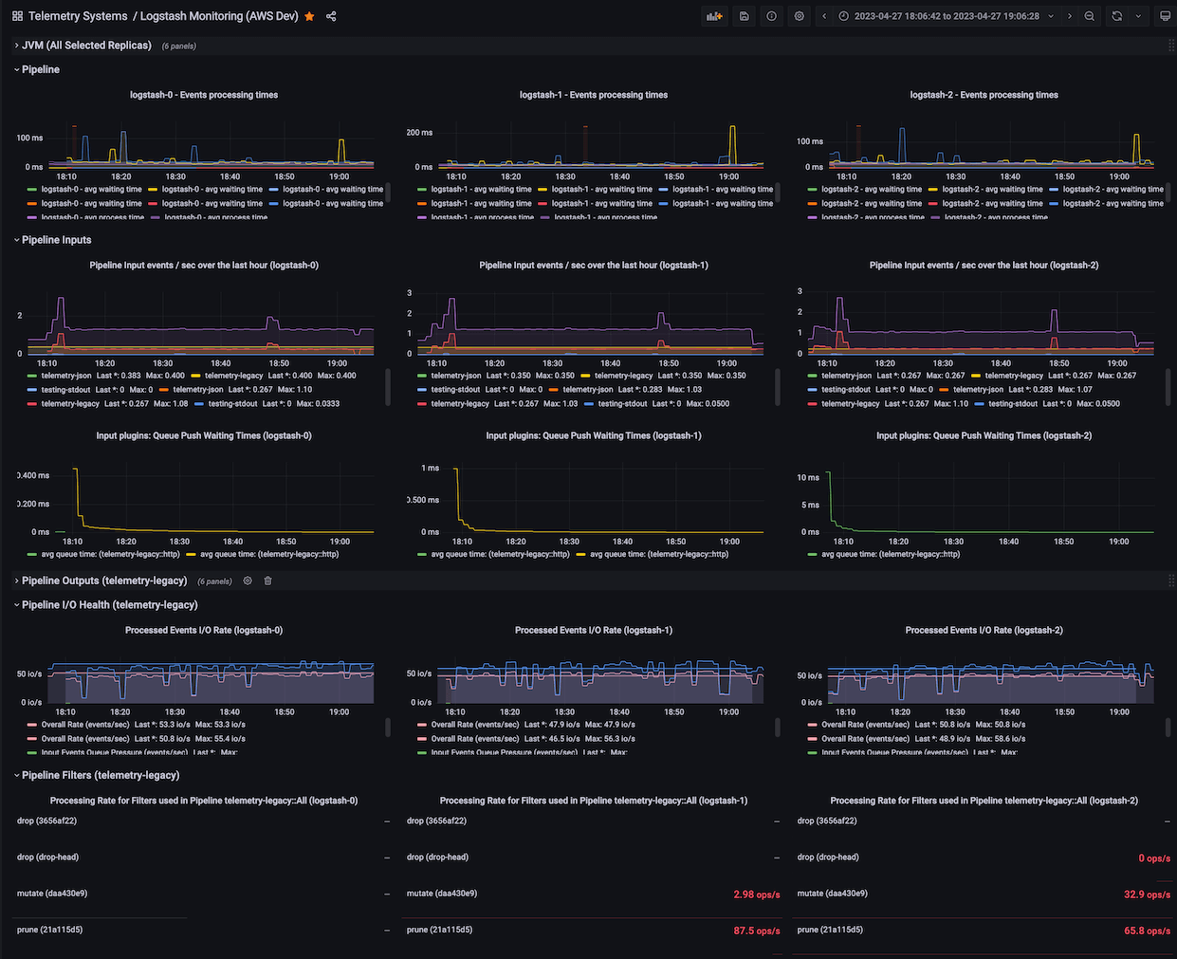Toggle Overall Rate series with Last 46.5 io/s
Screen dimensions: 1177x959
point(475,739)
